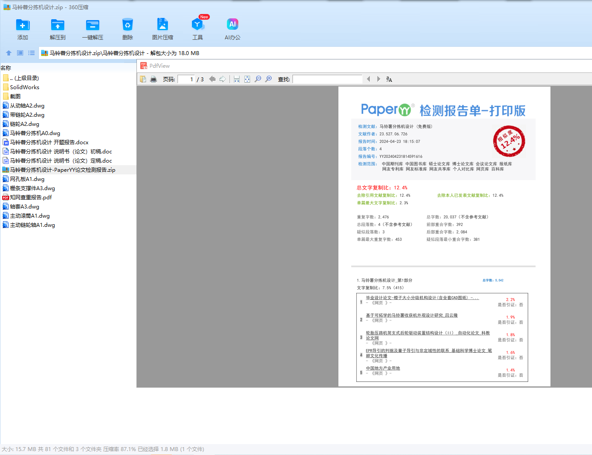Open link 中国地方产业用地
This screenshot has width=592, height=455.
(383, 368)
